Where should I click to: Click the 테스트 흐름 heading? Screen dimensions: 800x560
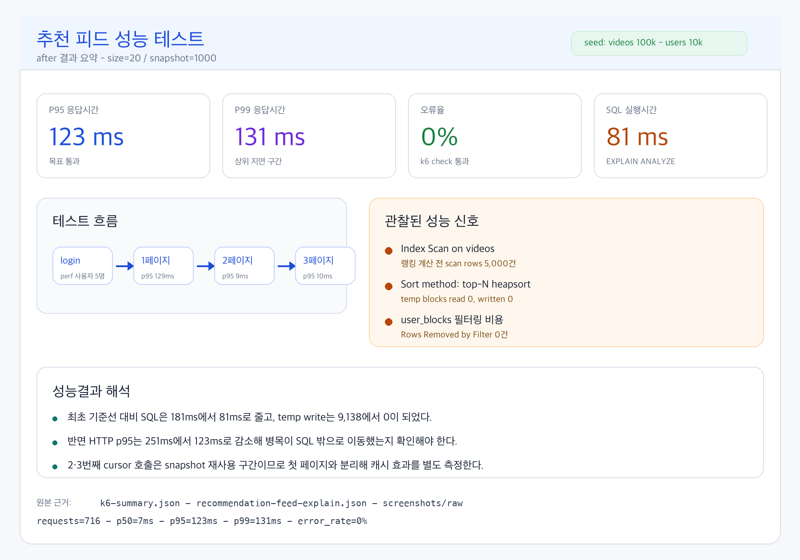85,221
